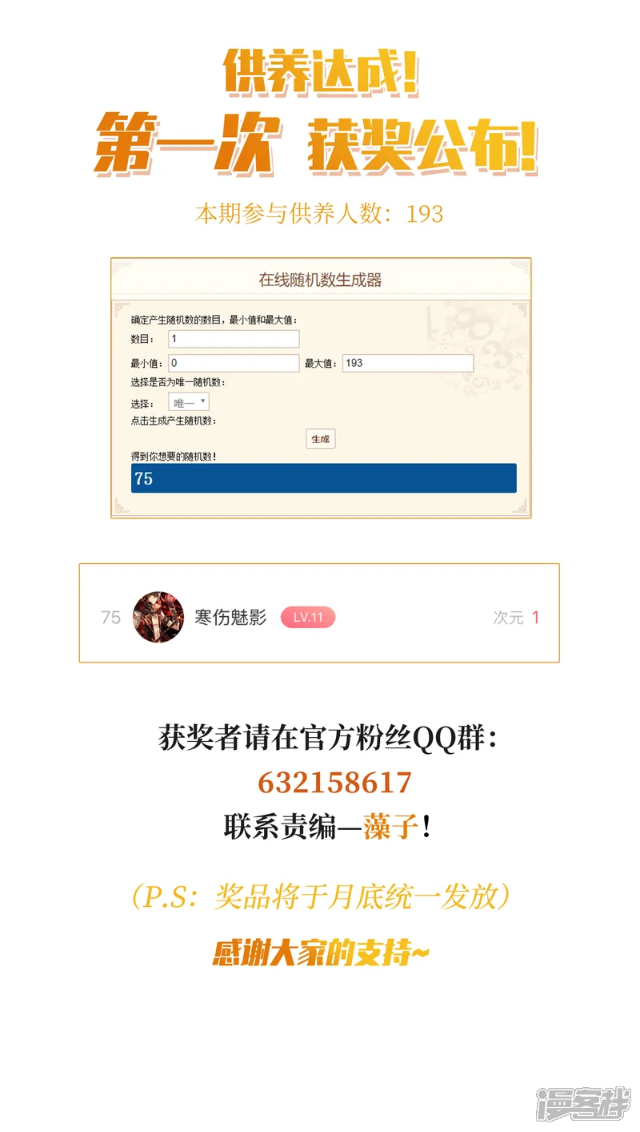The image size is (640, 1132).
Task: Click the 本期参与供养人数 193 text
Action: pyautogui.click(x=319, y=214)
